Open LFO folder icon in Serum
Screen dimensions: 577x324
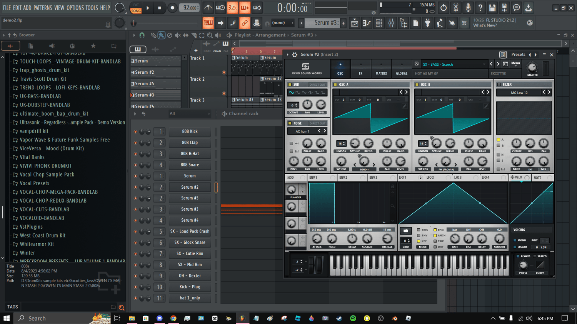pyautogui.click(x=405, y=231)
